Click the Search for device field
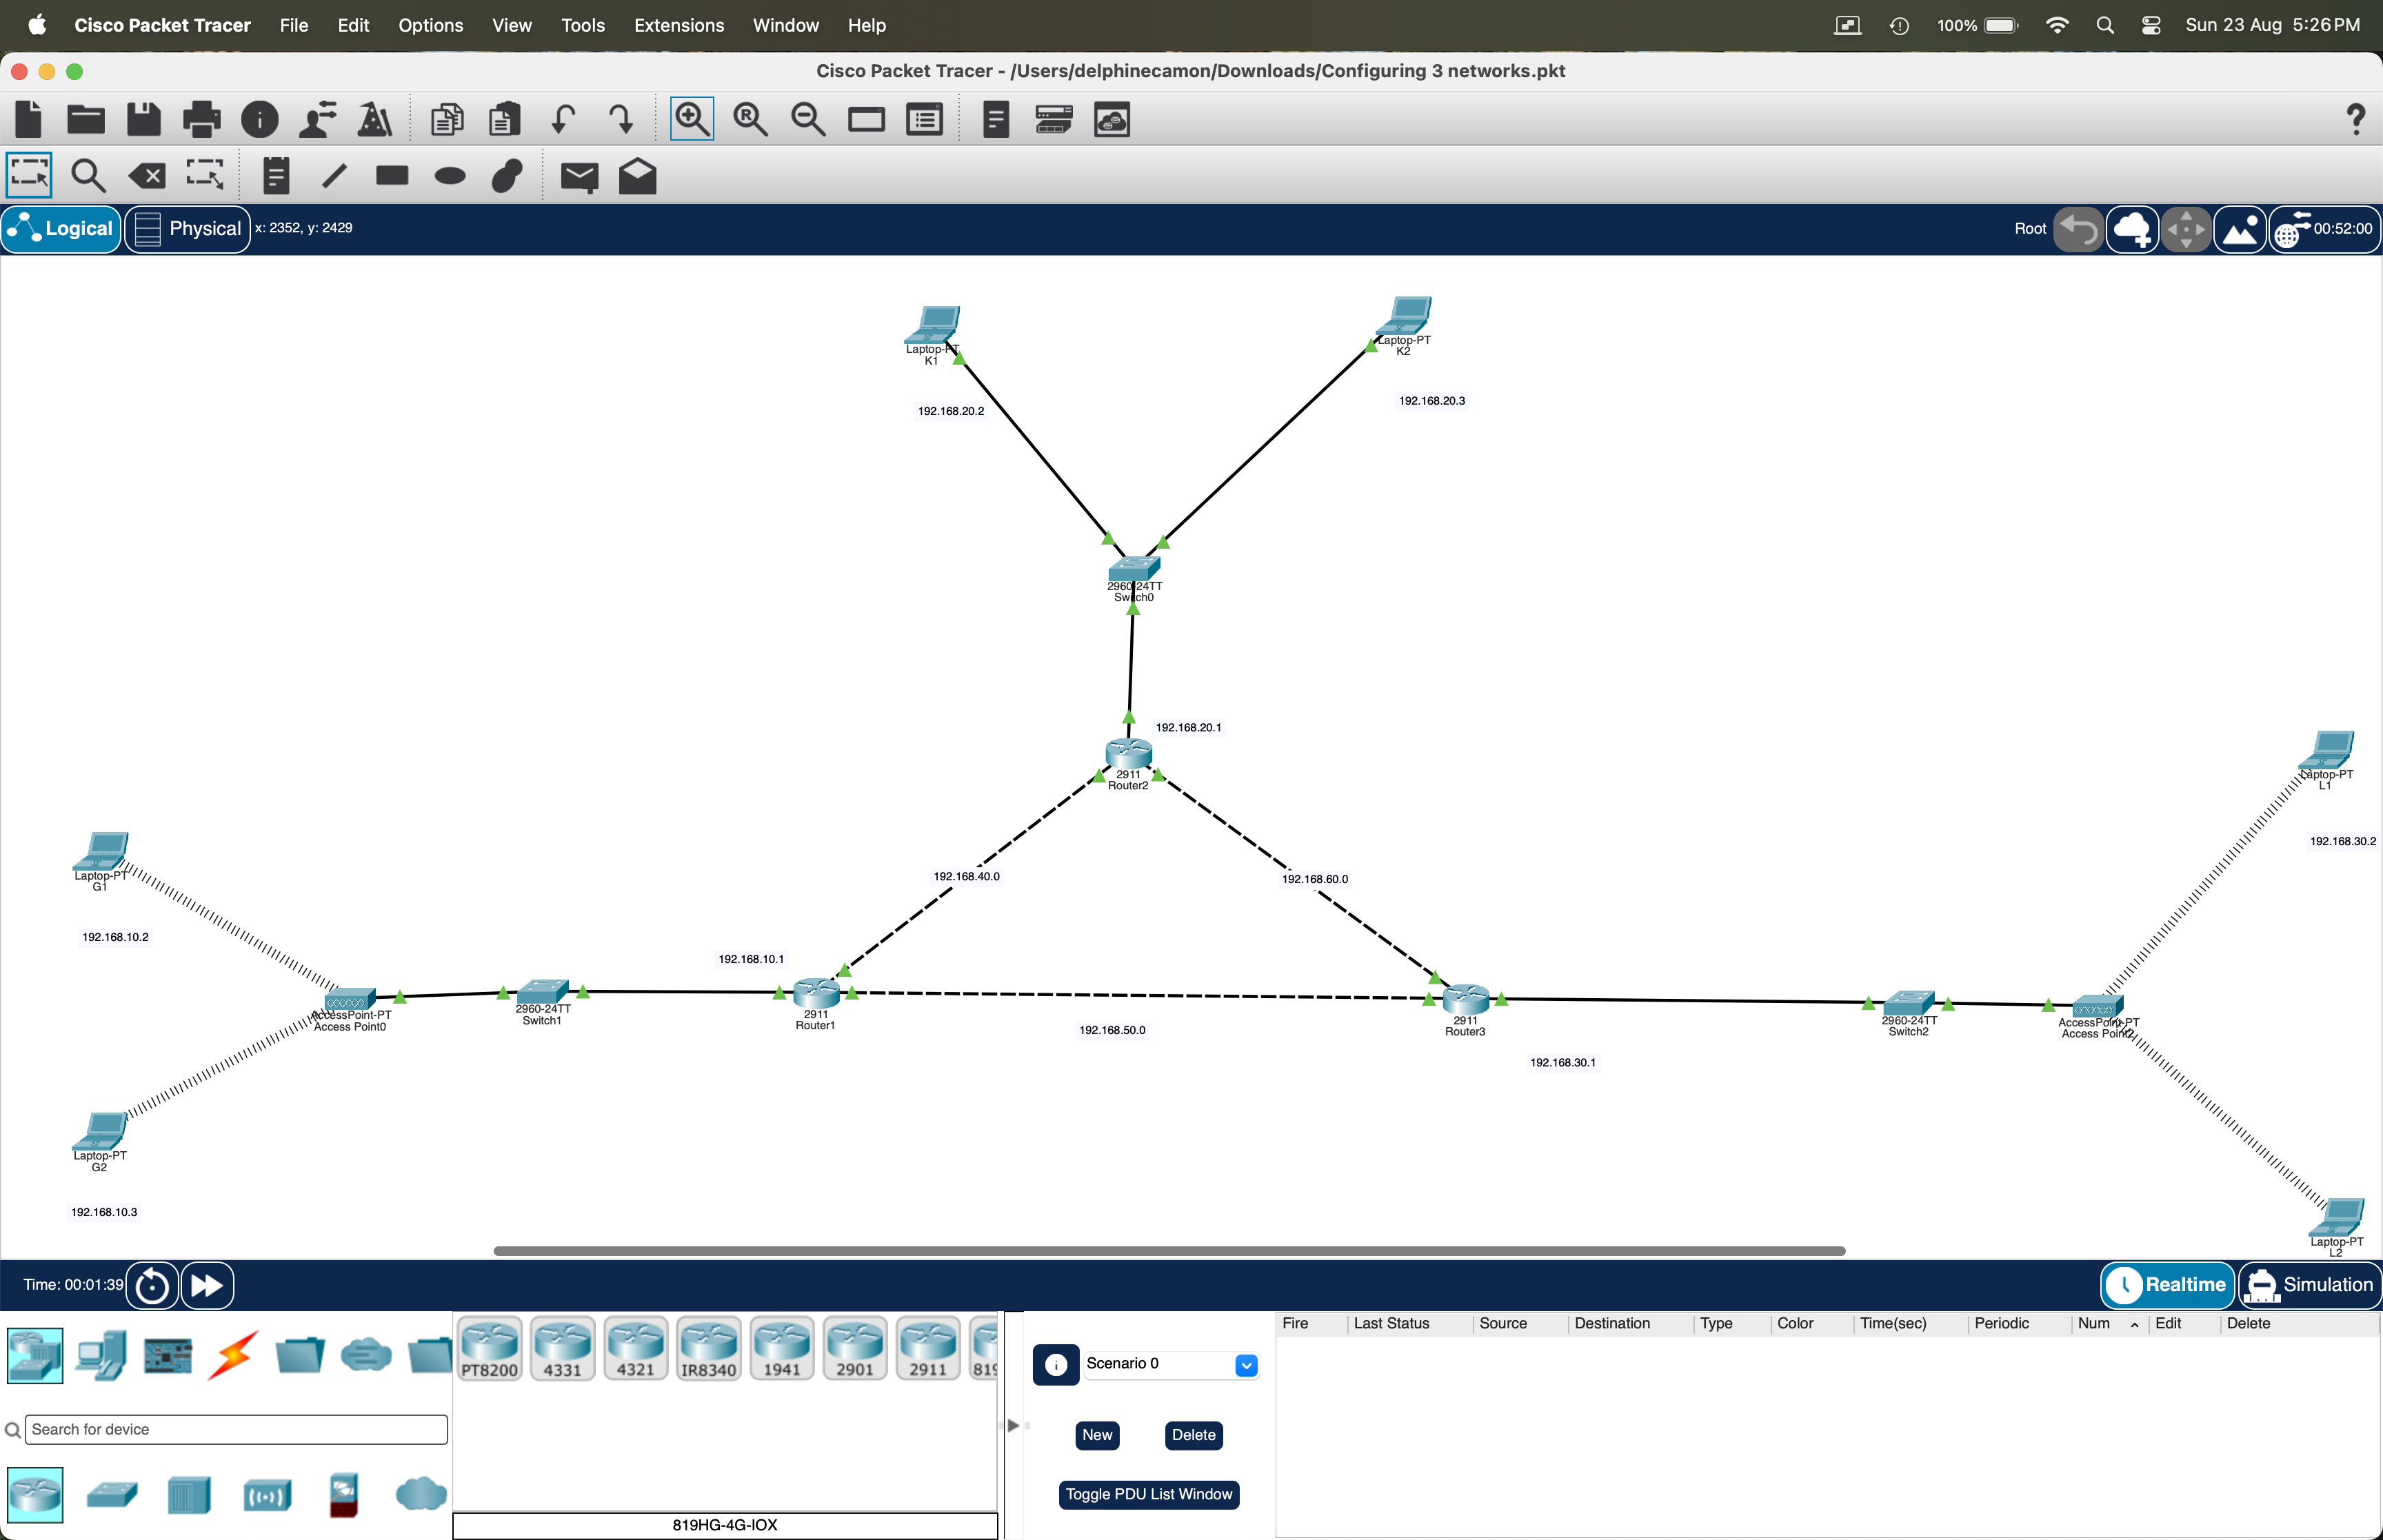 pos(236,1429)
